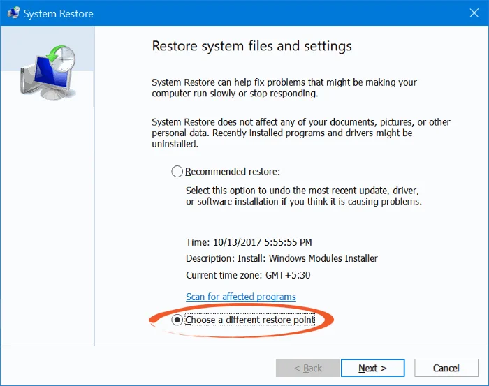The width and height of the screenshot is (489, 386).
Task: Click the Cancel button
Action: click(x=446, y=368)
